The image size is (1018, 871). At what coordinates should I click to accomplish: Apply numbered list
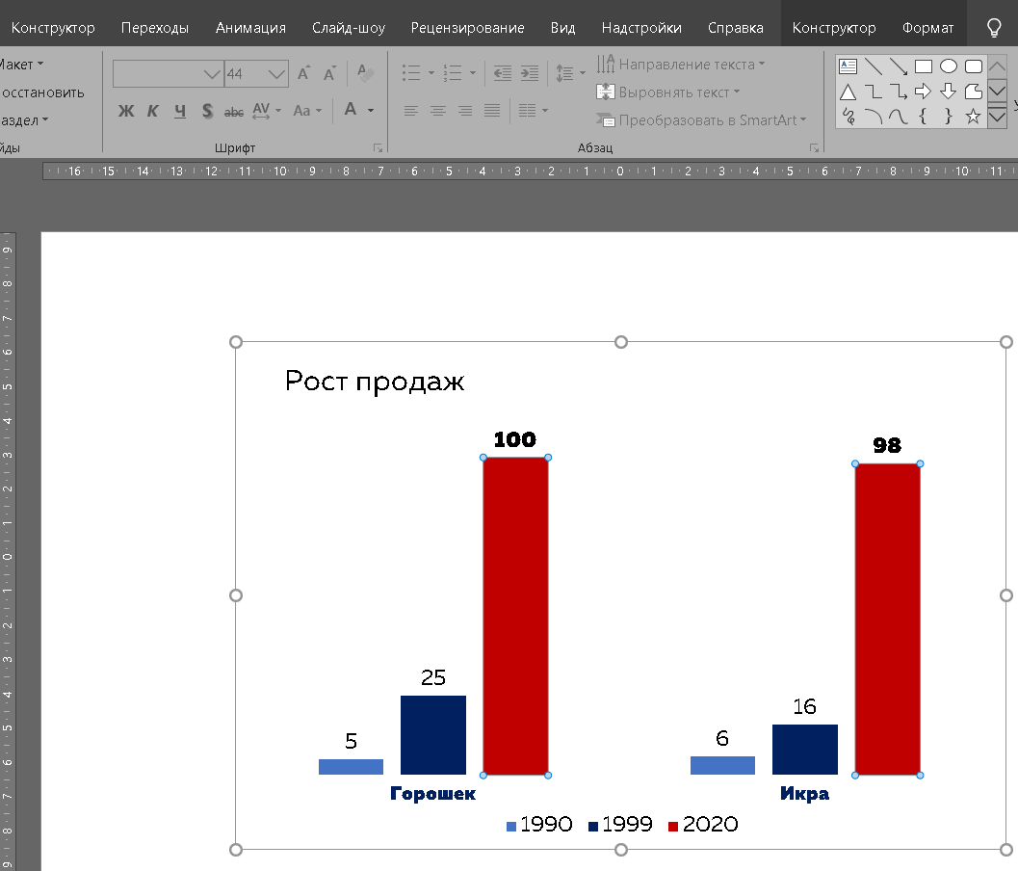coord(453,73)
